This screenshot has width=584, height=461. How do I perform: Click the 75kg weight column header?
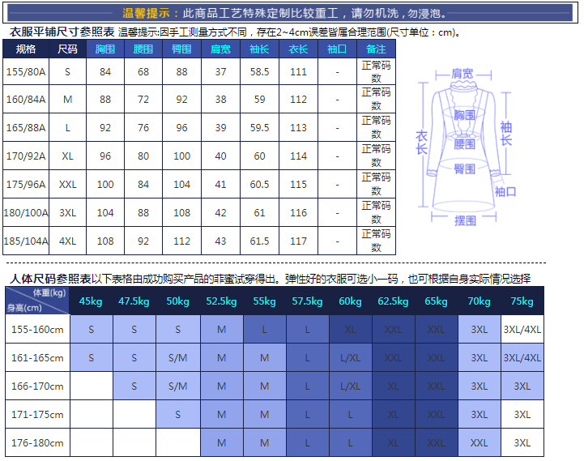(522, 301)
